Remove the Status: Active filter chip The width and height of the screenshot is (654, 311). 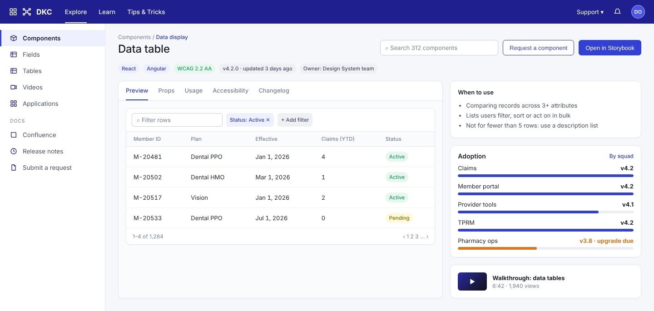coord(268,120)
